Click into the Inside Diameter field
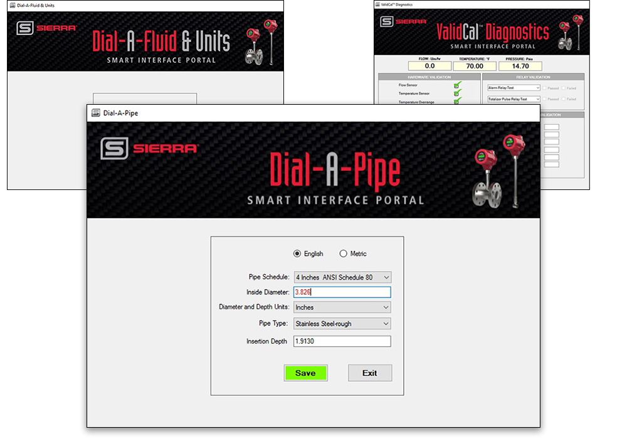The image size is (627, 439). tap(342, 292)
